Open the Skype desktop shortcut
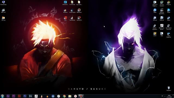The width and height of the screenshot is (174, 98). tap(169, 11)
